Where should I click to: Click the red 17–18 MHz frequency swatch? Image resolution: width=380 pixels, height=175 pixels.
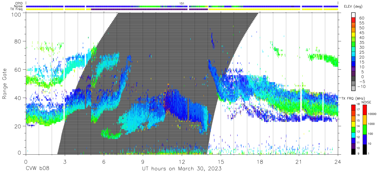pyautogui.click(x=354, y=107)
